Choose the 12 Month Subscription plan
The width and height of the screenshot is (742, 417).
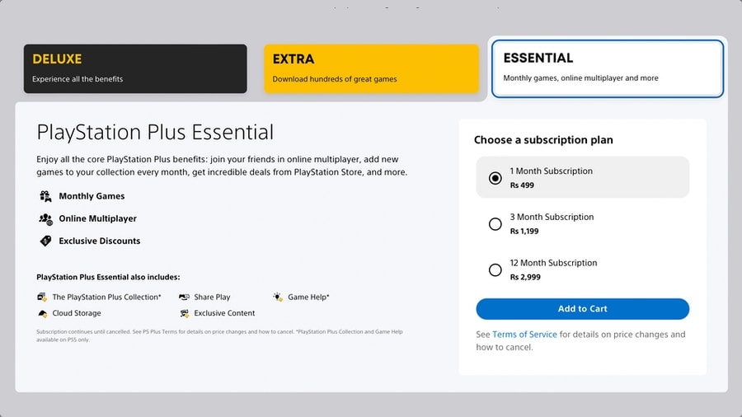point(495,269)
